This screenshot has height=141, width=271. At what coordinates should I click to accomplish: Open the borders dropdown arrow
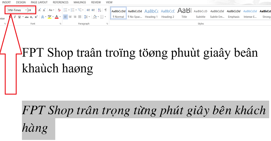pyautogui.click(x=105, y=17)
